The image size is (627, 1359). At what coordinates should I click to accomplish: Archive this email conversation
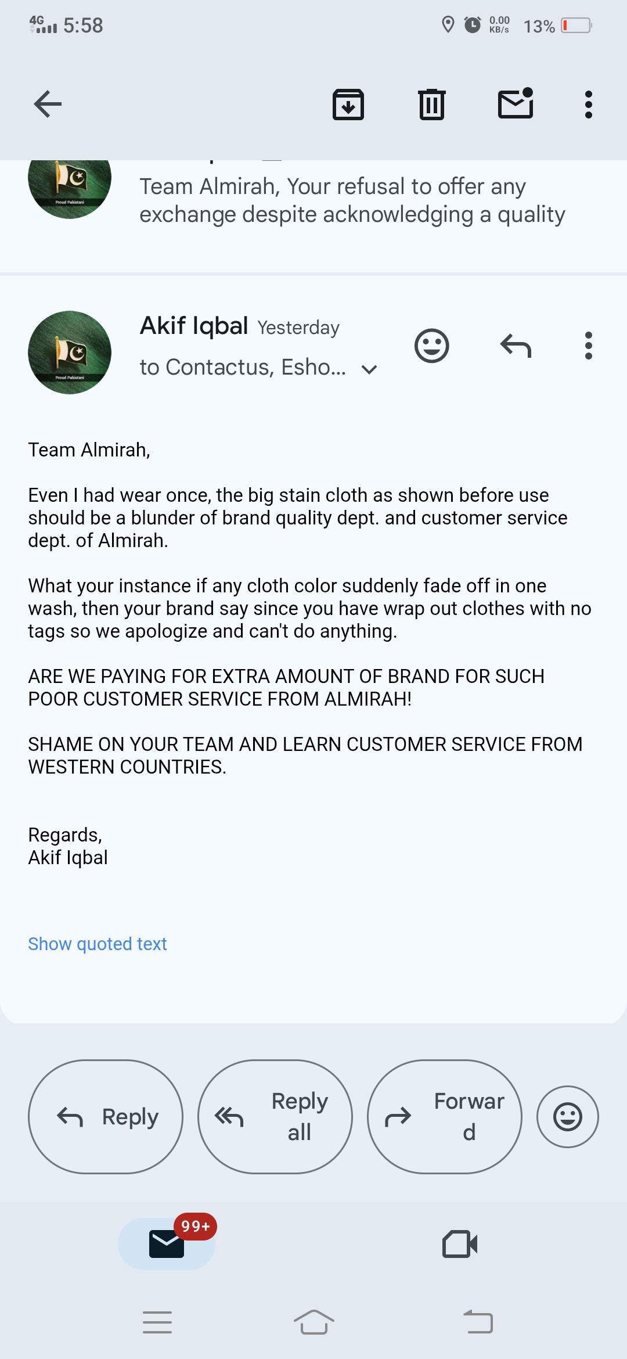[348, 105]
